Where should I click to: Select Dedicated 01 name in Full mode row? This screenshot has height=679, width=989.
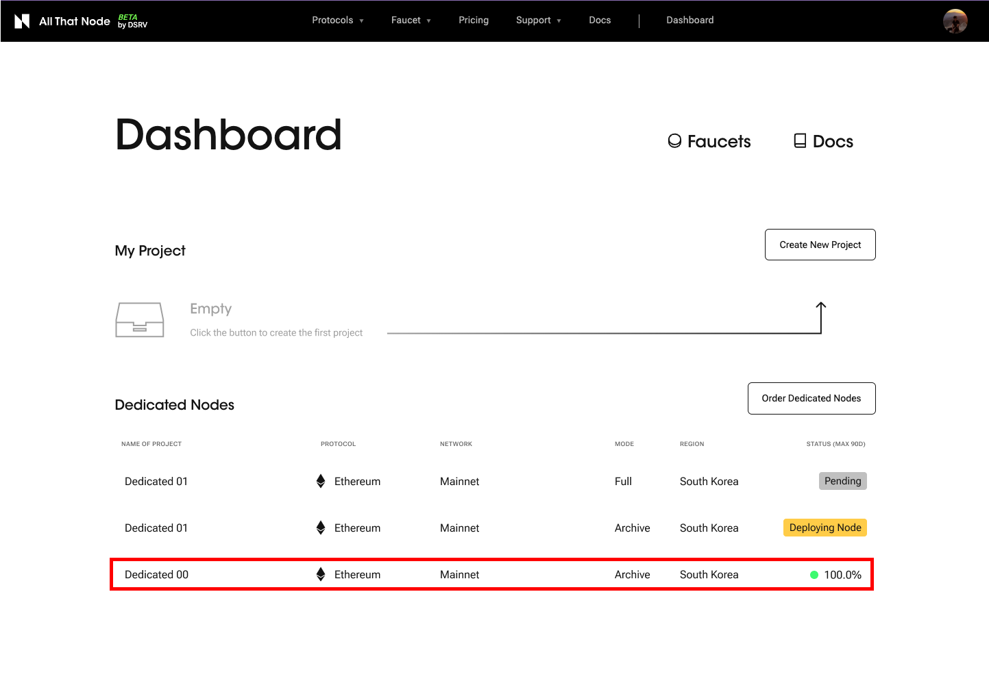pos(156,482)
